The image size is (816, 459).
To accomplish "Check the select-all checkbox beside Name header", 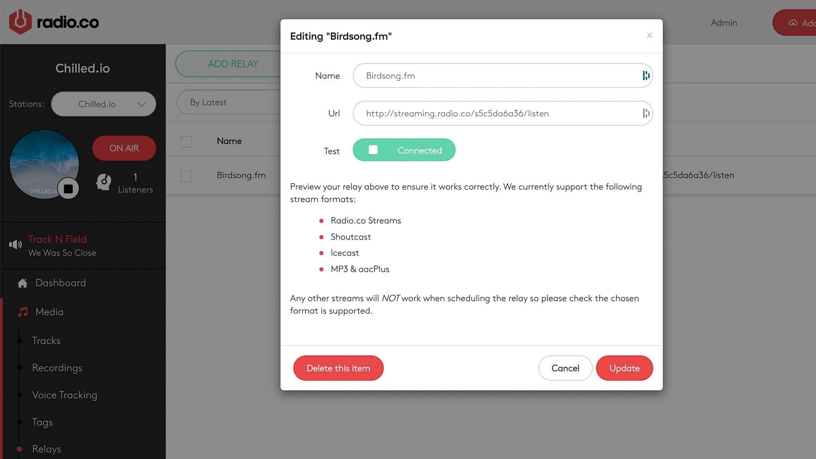I will tap(186, 142).
